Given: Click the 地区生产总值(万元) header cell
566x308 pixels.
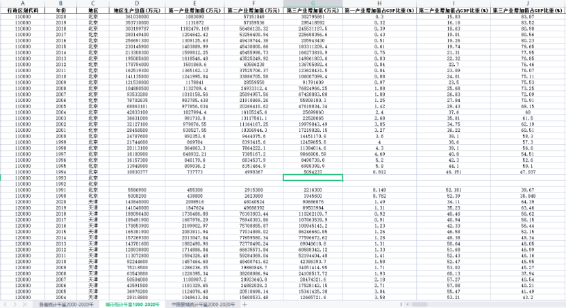Looking at the screenshot, I should point(137,10).
